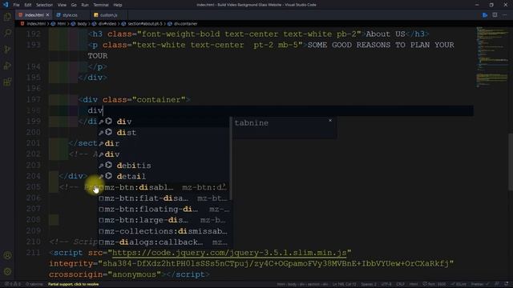Select the 'dir' autocomplete suggestion

(x=164, y=143)
